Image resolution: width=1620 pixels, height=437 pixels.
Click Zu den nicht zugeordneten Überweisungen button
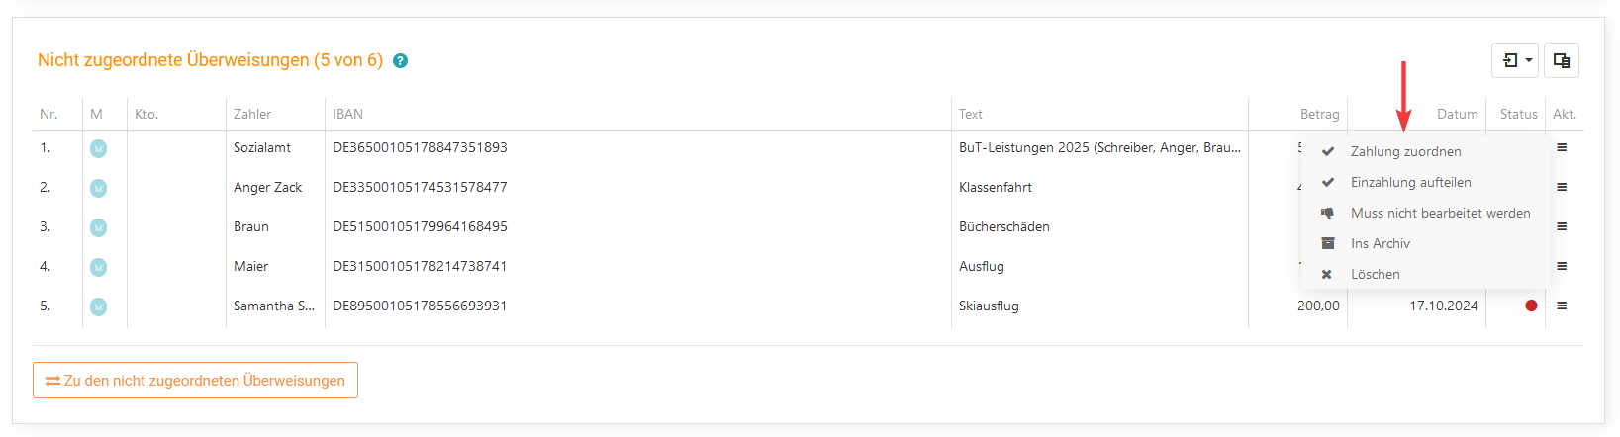click(195, 381)
